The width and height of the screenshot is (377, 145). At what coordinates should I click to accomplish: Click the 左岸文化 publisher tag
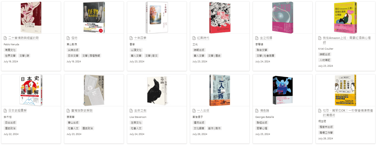pos(136,123)
